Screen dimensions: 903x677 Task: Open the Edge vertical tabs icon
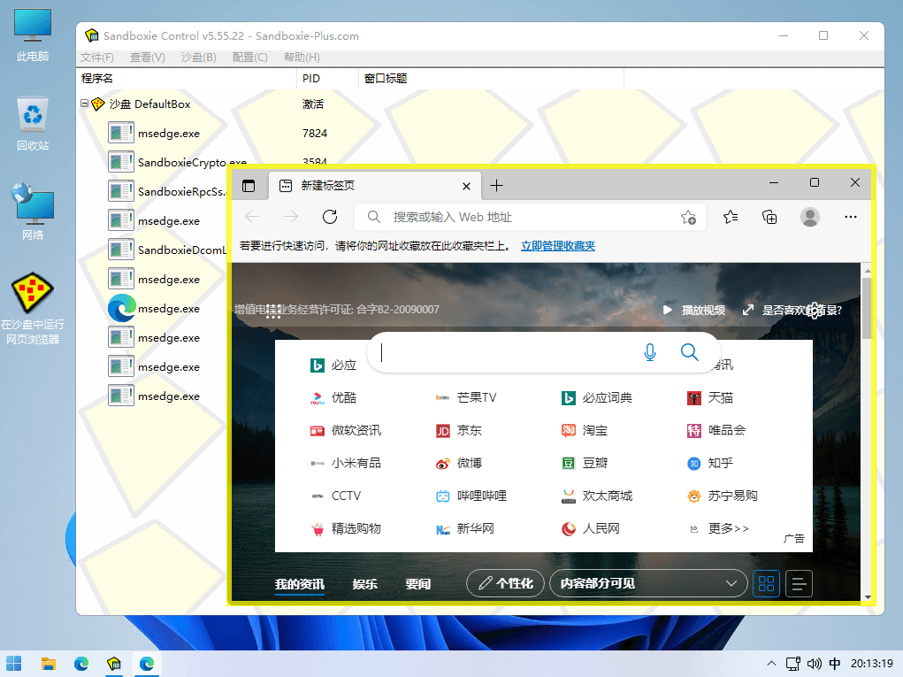pos(249,186)
